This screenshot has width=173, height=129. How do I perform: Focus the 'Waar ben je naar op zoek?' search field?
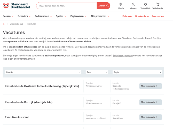click(x=67, y=6)
